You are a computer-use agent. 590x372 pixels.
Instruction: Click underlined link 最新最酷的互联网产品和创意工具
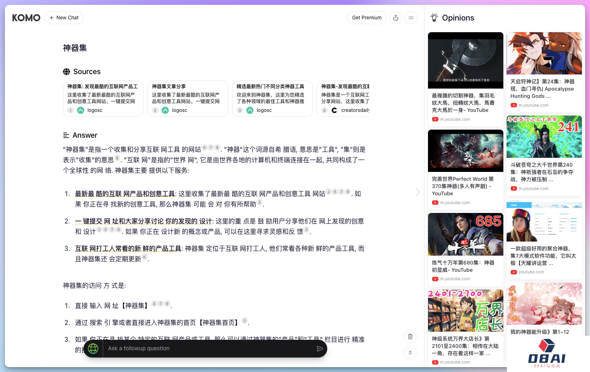pyautogui.click(x=125, y=194)
